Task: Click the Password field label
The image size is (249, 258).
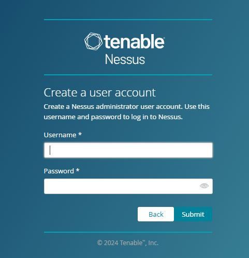Action: coord(59,171)
